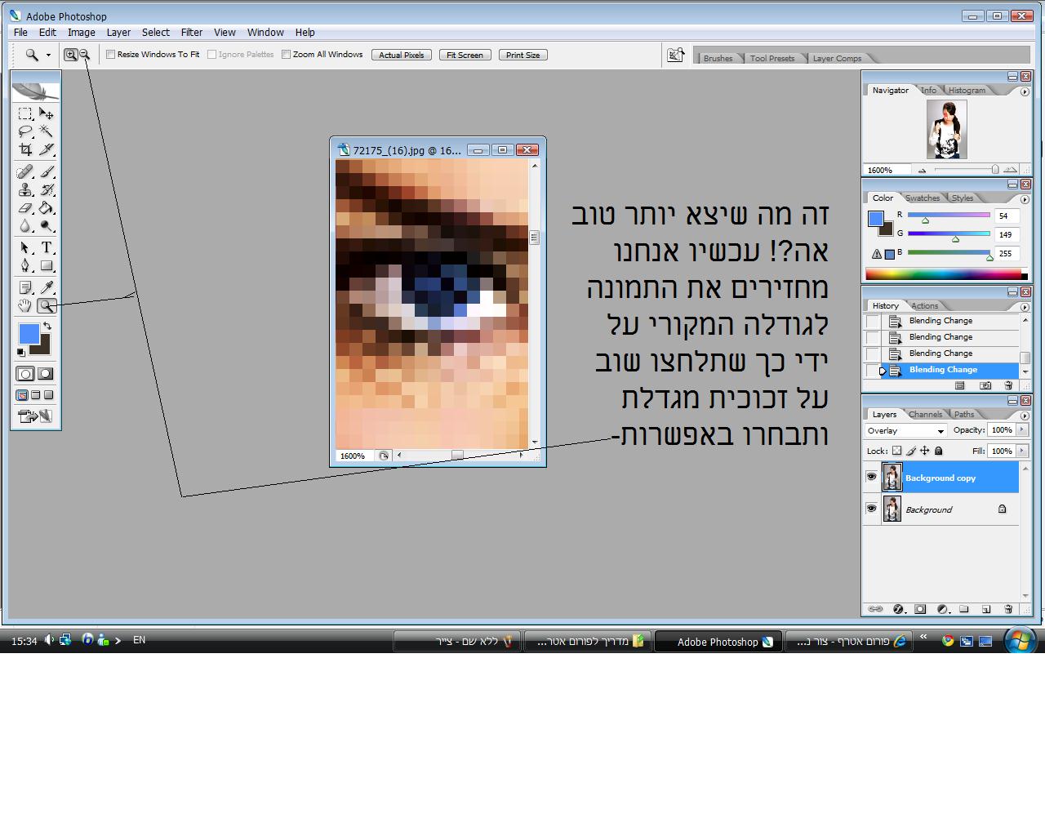Switch to the Channels tab
The image size is (1045, 836).
[925, 415]
